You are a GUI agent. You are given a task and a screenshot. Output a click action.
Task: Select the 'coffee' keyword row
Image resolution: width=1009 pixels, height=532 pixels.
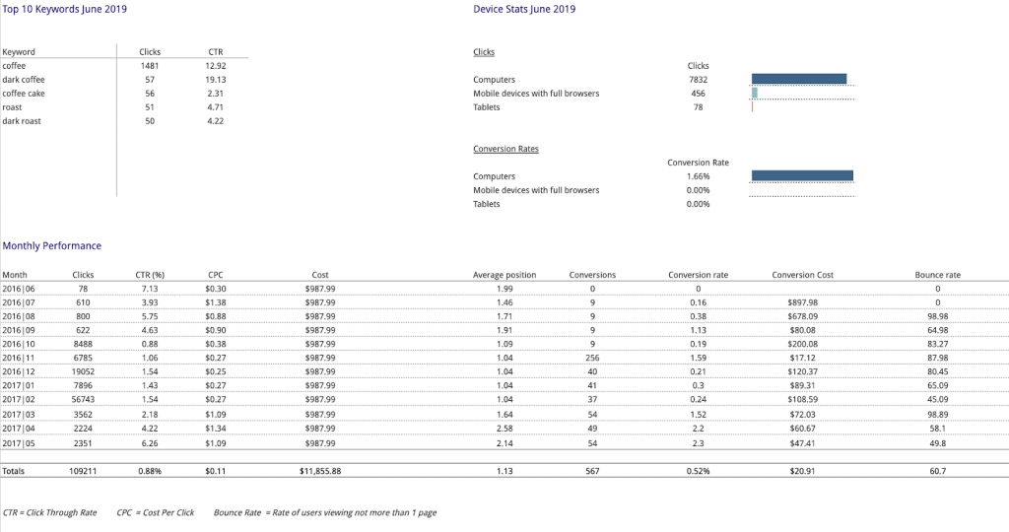[125, 66]
